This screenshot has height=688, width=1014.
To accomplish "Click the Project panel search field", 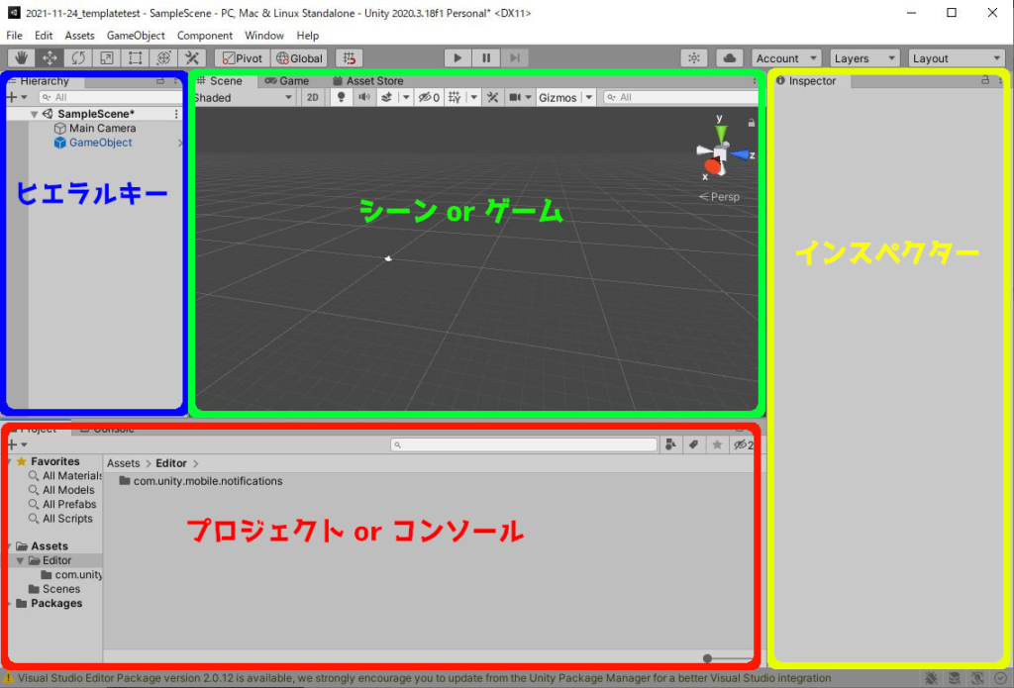I will [524, 444].
